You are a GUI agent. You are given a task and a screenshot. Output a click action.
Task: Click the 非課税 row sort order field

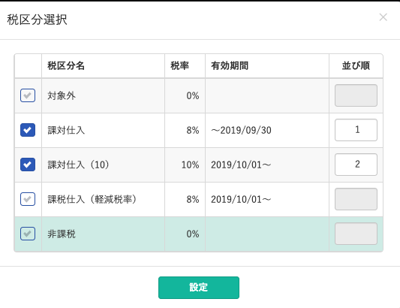click(x=356, y=234)
